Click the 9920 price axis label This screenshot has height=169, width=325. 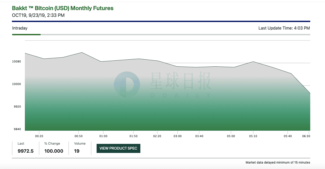tap(17, 107)
